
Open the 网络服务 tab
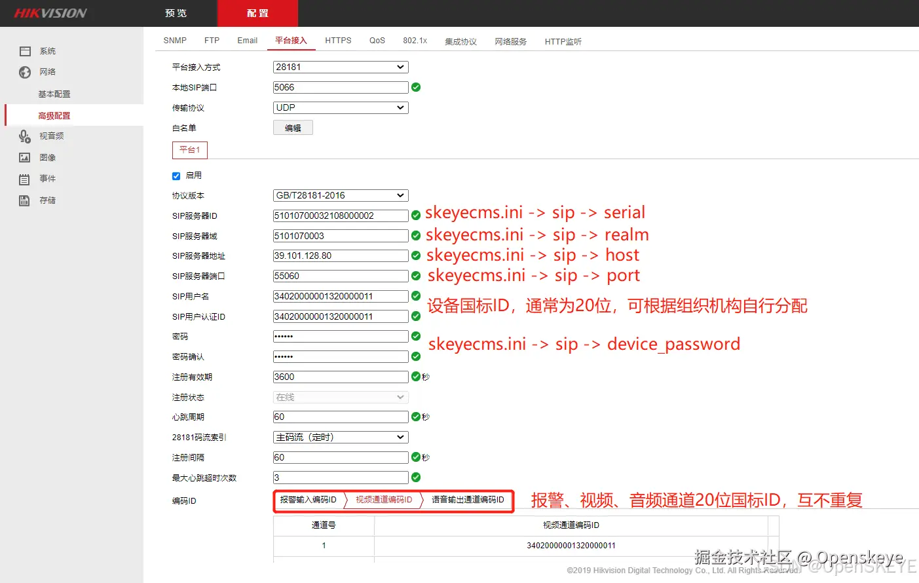pyautogui.click(x=511, y=41)
